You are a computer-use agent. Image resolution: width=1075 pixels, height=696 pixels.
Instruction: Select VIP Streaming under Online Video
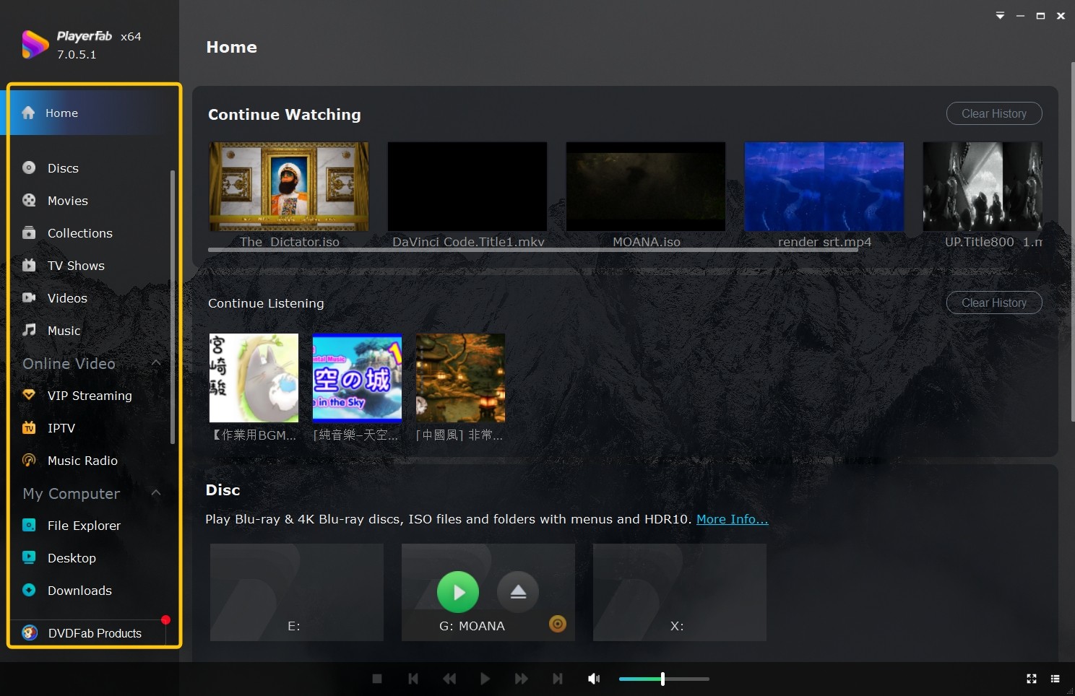click(x=89, y=395)
